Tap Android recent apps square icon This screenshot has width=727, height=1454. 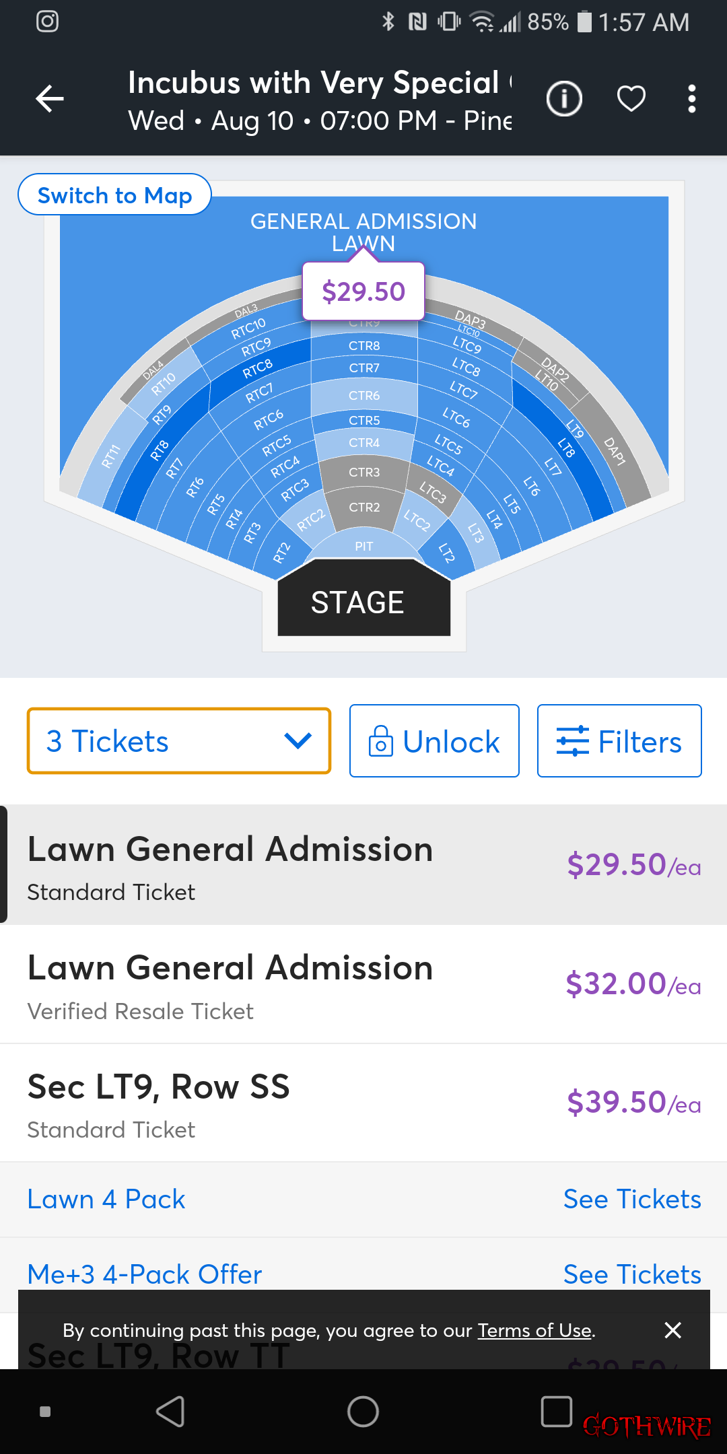[557, 1412]
